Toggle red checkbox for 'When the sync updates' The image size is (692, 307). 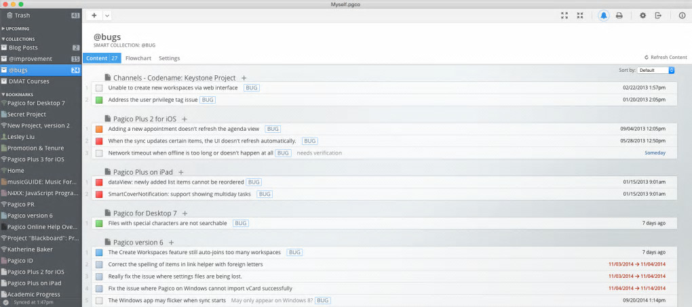pos(99,141)
